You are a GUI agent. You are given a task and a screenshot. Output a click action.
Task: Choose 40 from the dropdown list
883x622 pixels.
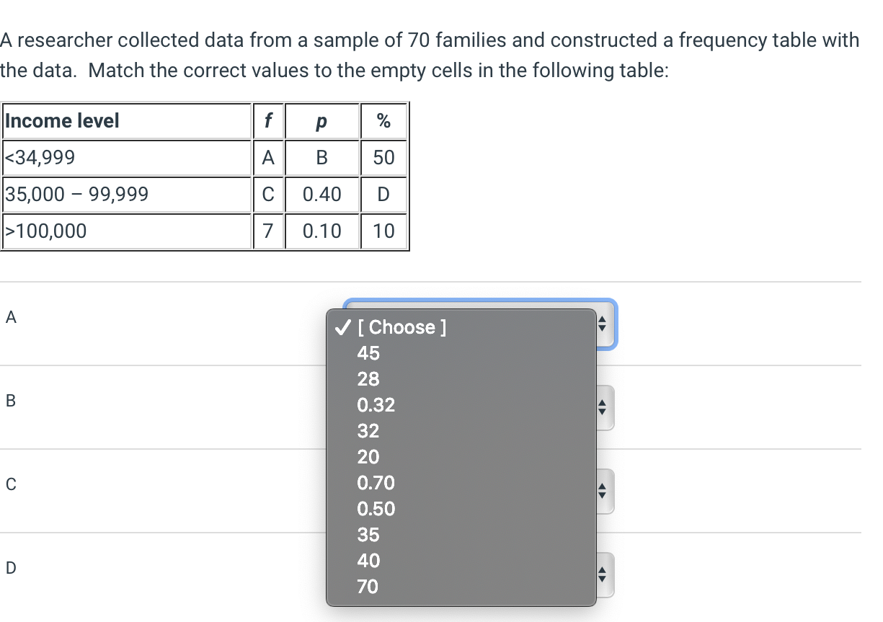369,561
